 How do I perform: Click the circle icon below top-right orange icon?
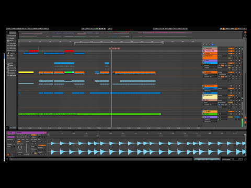click(x=245, y=36)
